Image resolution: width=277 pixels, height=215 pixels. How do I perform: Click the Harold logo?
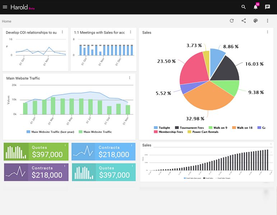click(19, 7)
